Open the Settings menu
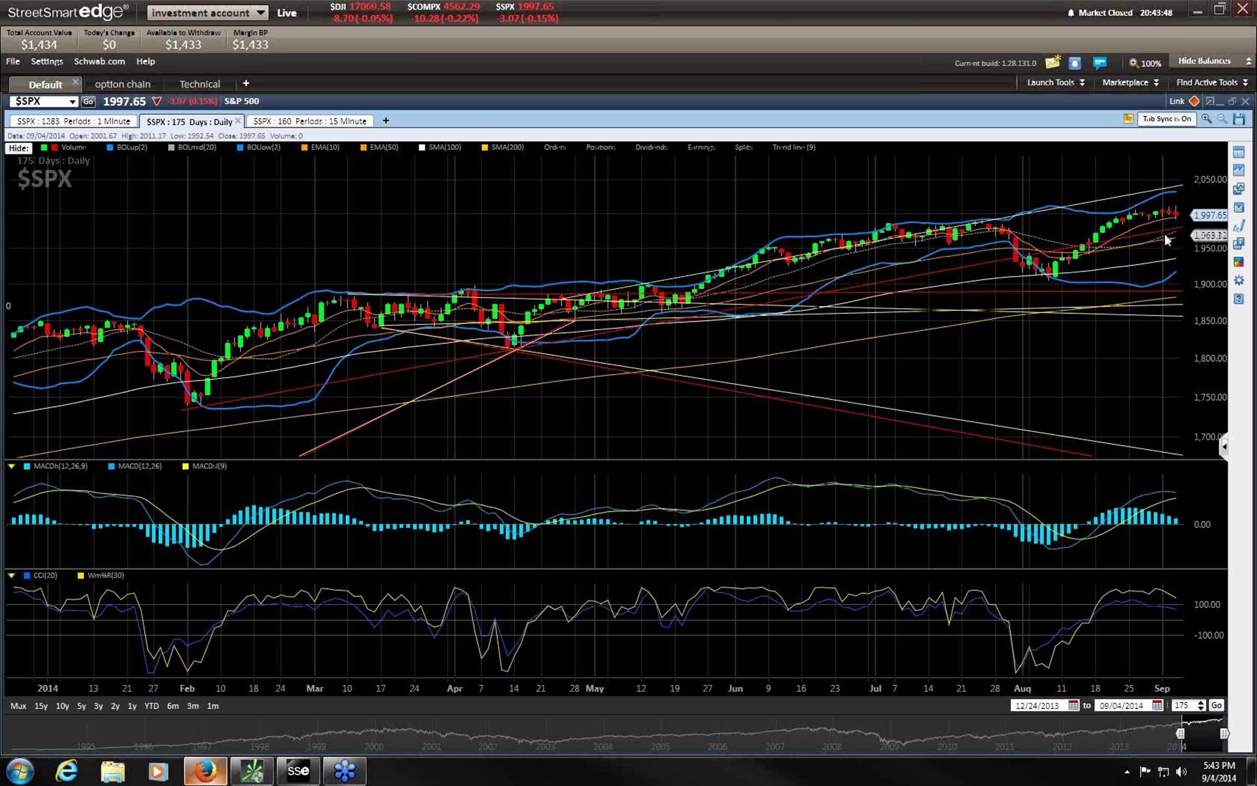1257x786 pixels. point(47,61)
